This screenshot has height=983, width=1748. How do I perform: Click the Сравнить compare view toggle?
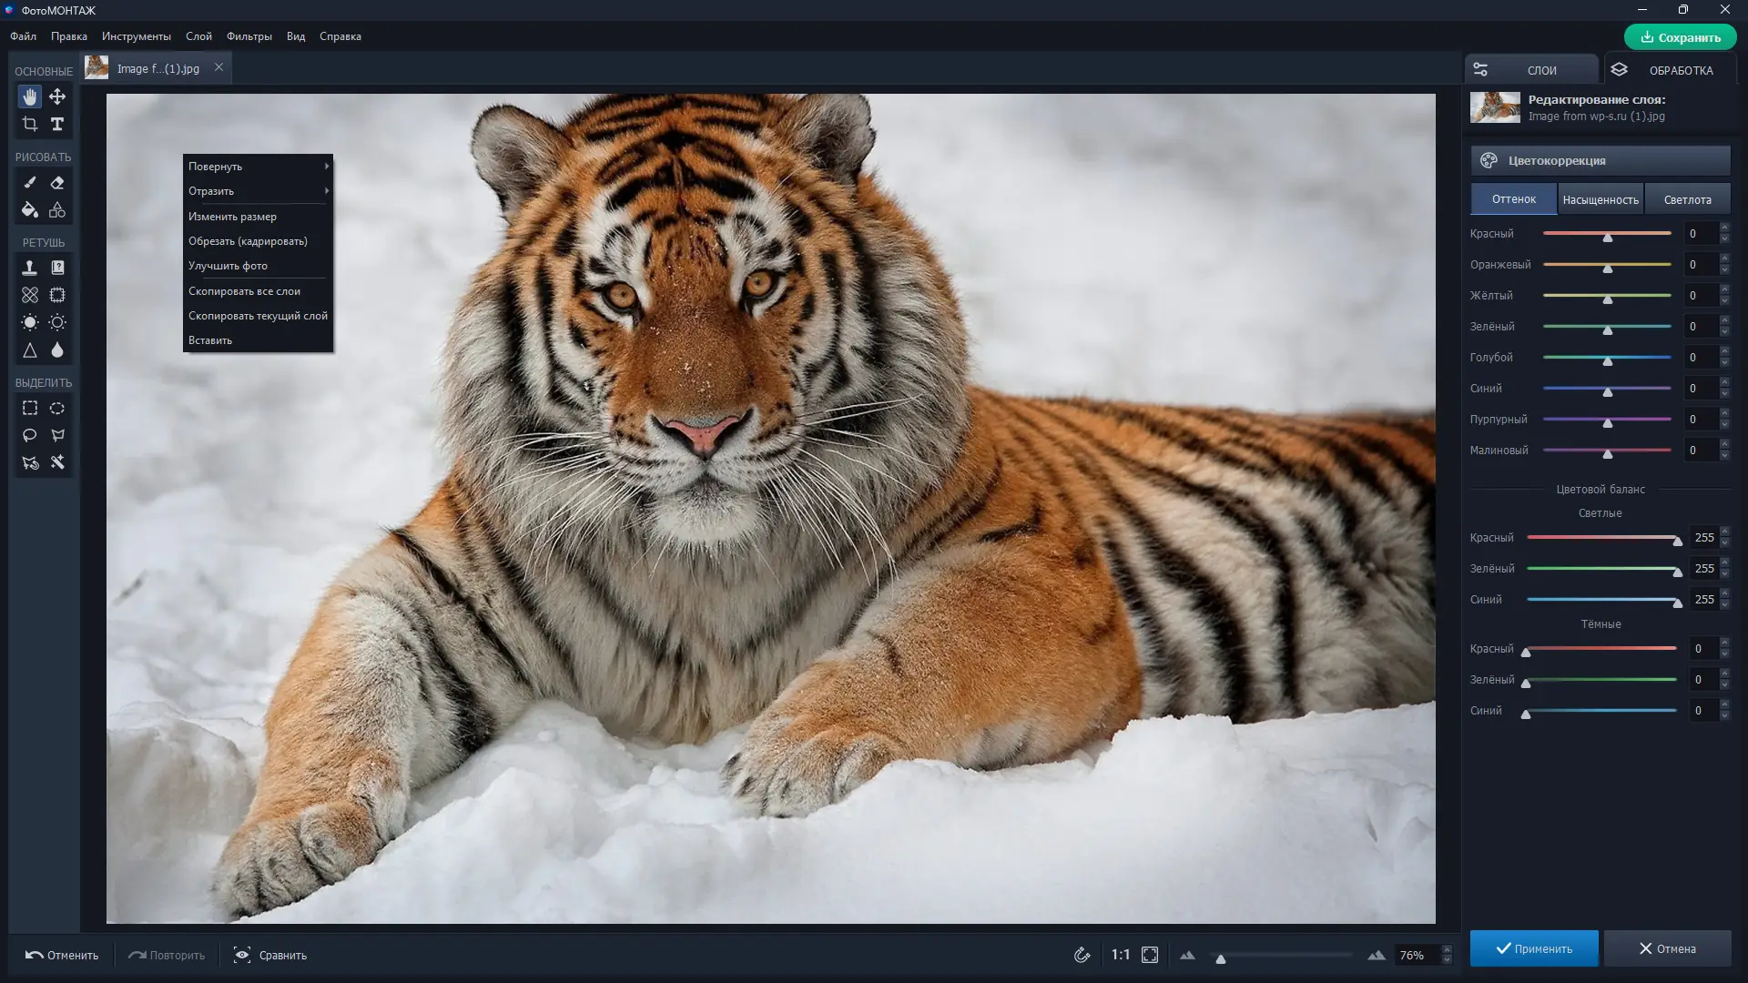tap(270, 955)
